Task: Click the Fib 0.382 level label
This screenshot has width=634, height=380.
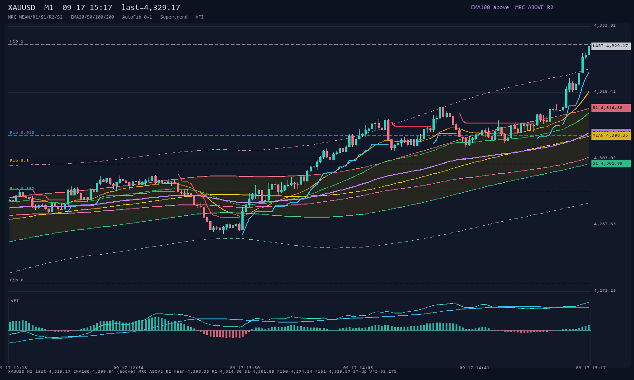Action: click(x=22, y=189)
